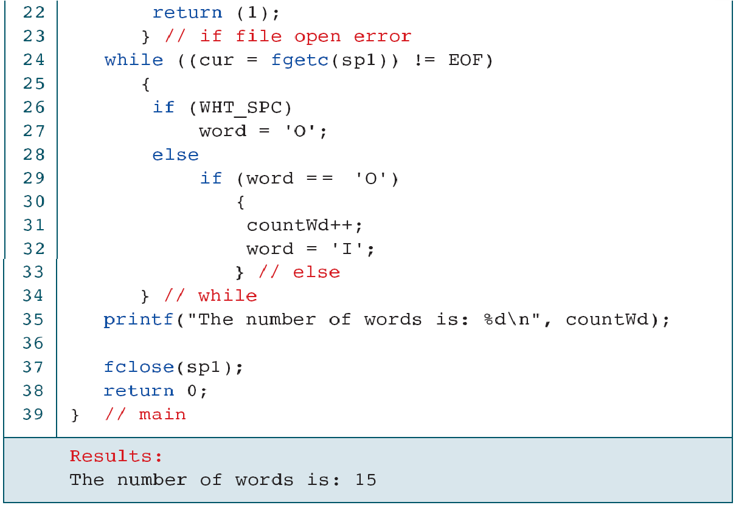Viewport: 736px width, 505px height.
Task: Click the '// main' comment
Action: [145, 414]
